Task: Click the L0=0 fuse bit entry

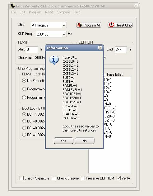Action: [108, 80]
